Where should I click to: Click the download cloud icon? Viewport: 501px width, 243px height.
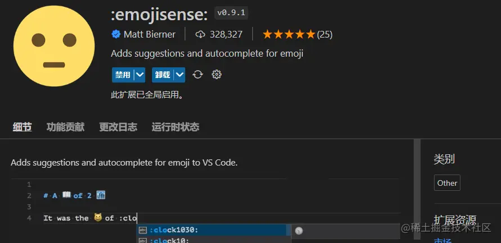(200, 34)
